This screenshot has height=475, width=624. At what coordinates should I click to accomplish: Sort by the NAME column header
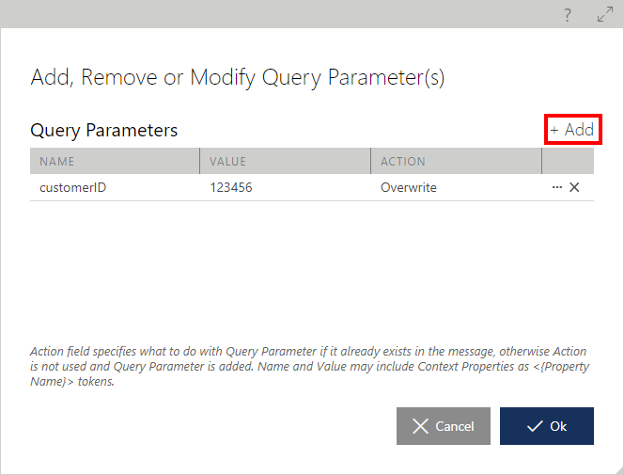115,161
